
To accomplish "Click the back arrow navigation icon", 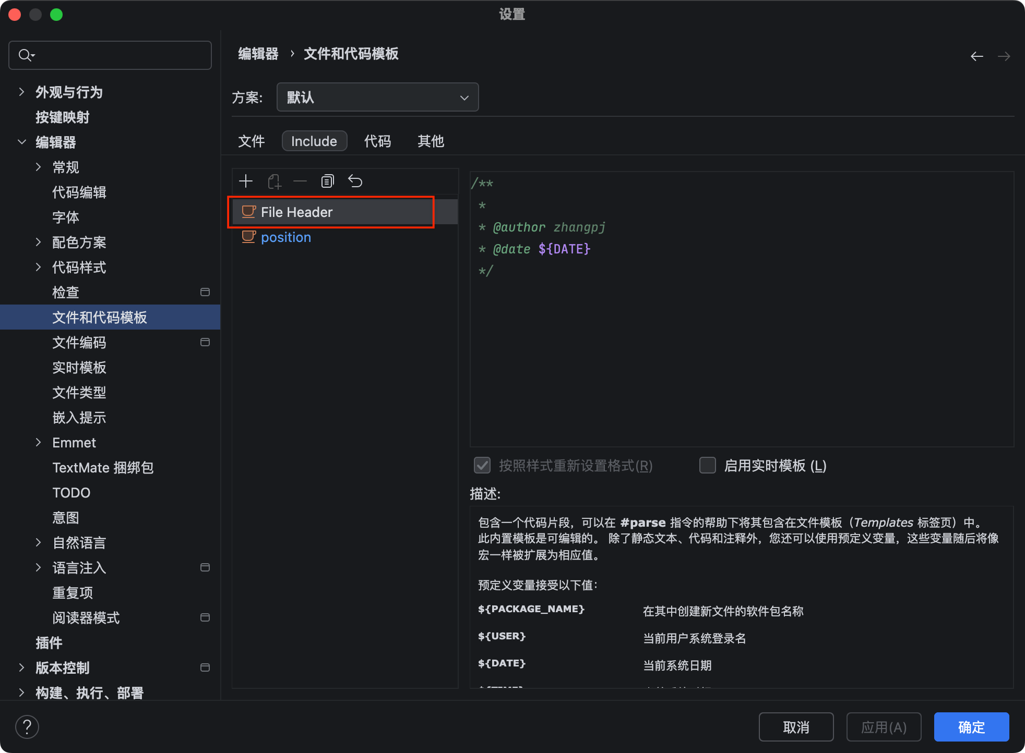I will (x=976, y=56).
